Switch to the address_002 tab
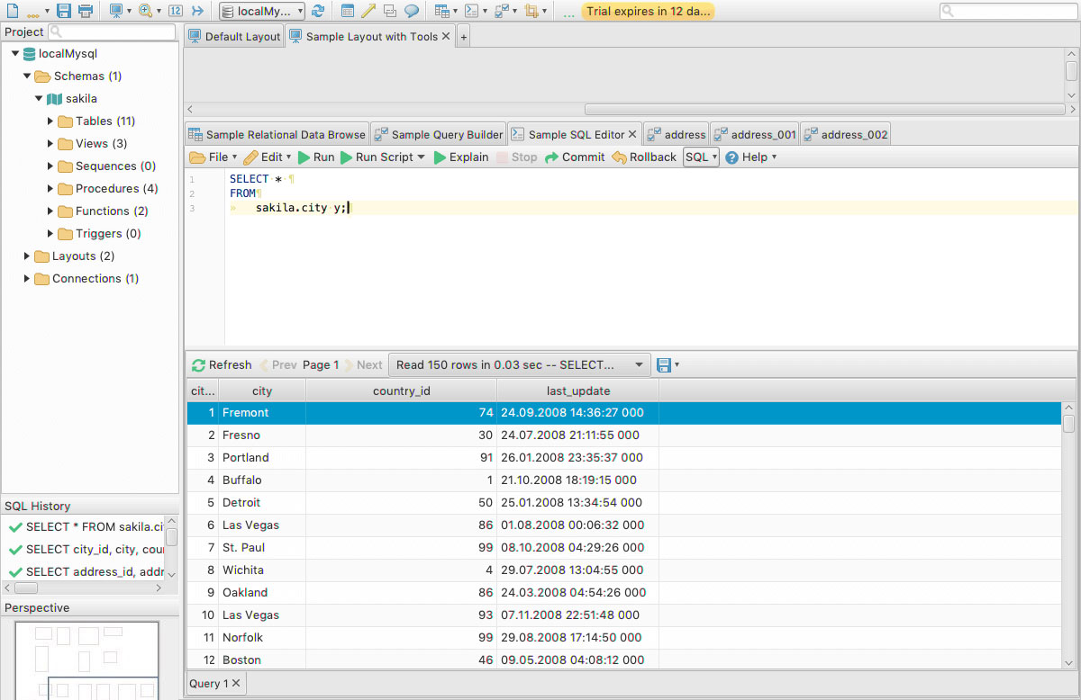Screen dimensions: 1081x700 point(845,134)
